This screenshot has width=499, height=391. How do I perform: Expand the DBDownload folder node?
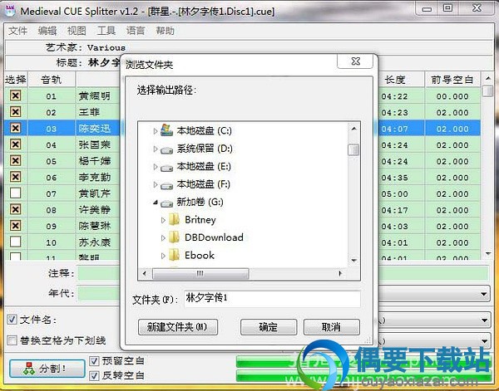pos(163,237)
